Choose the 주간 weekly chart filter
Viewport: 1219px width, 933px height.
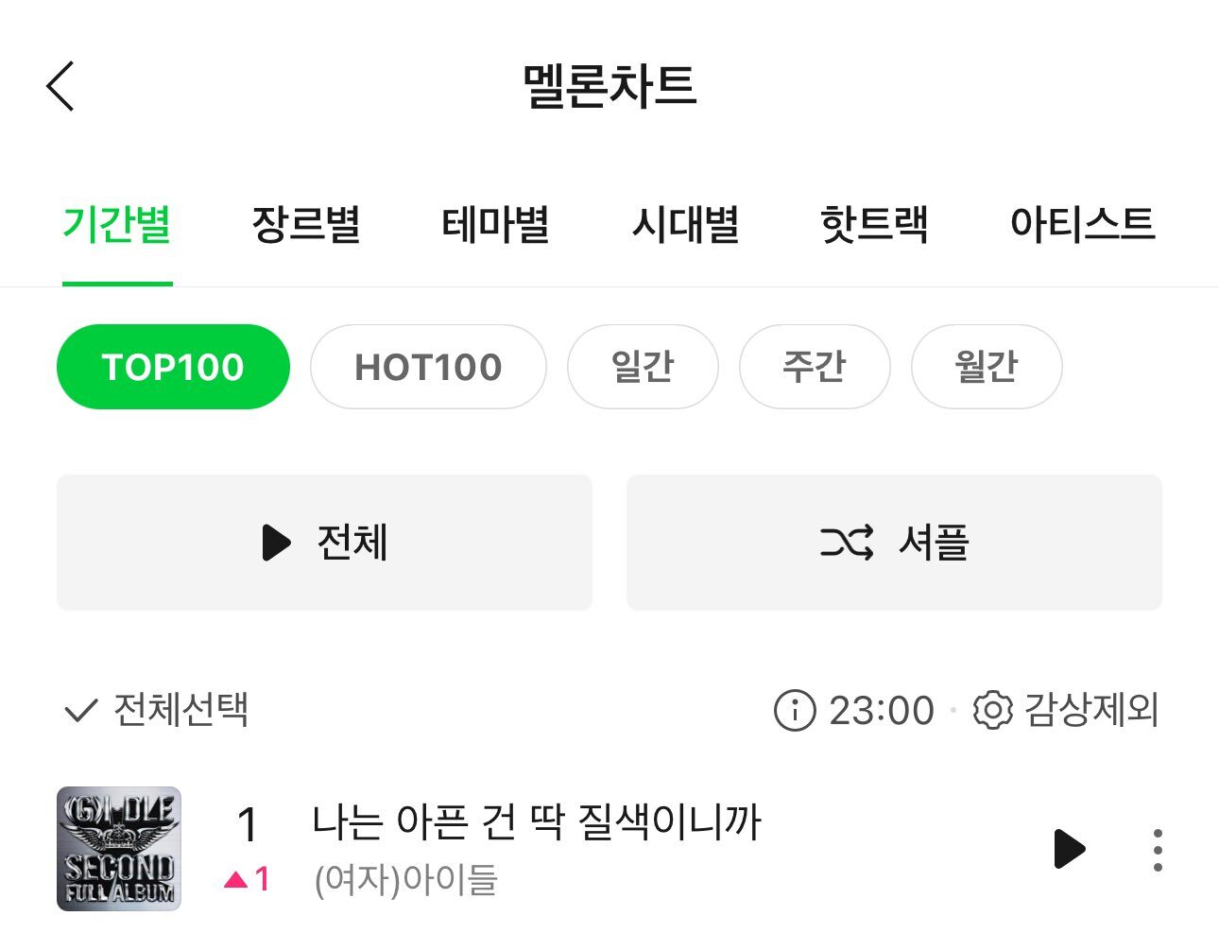point(815,367)
